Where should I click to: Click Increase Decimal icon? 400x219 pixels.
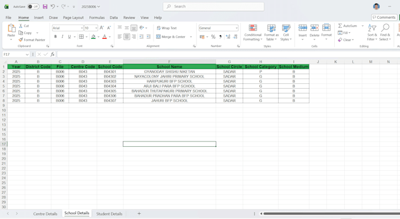[x=228, y=36]
